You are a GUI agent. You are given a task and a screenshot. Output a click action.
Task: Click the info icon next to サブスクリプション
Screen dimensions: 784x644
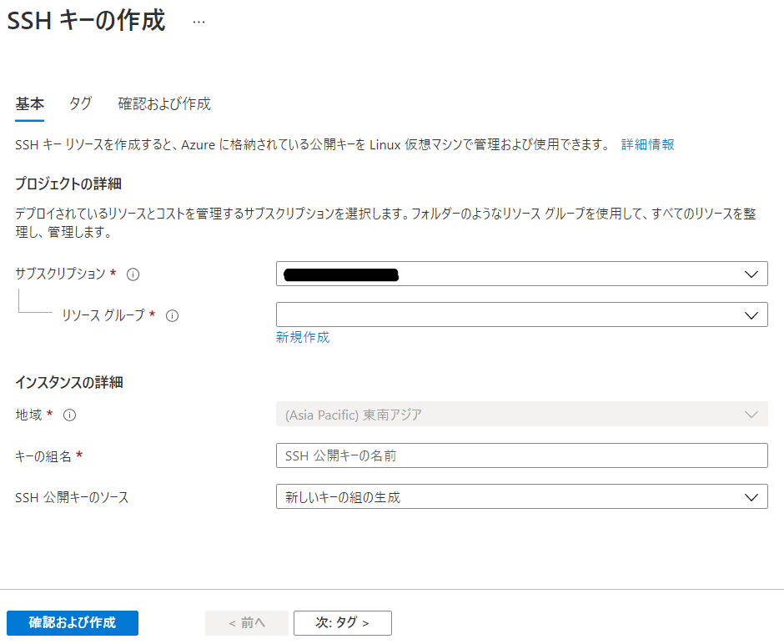133,274
